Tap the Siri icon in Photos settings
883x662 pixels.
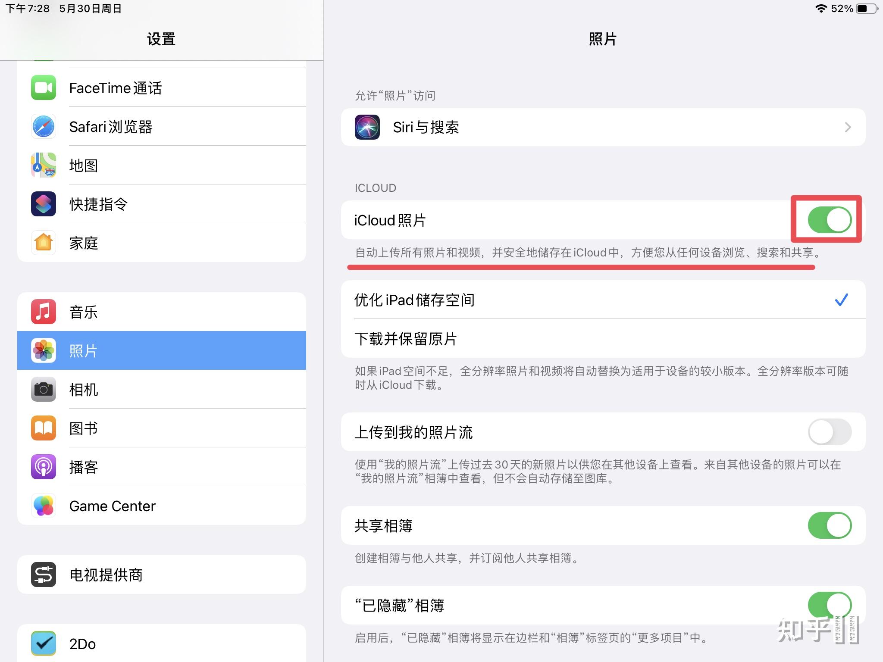(x=367, y=127)
